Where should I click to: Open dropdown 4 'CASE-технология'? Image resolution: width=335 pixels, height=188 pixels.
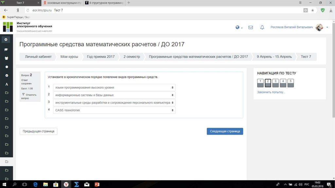coord(114,110)
